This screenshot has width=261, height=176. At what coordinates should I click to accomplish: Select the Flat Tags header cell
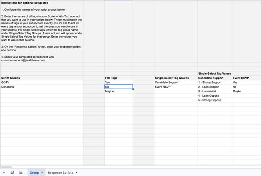coord(119,78)
